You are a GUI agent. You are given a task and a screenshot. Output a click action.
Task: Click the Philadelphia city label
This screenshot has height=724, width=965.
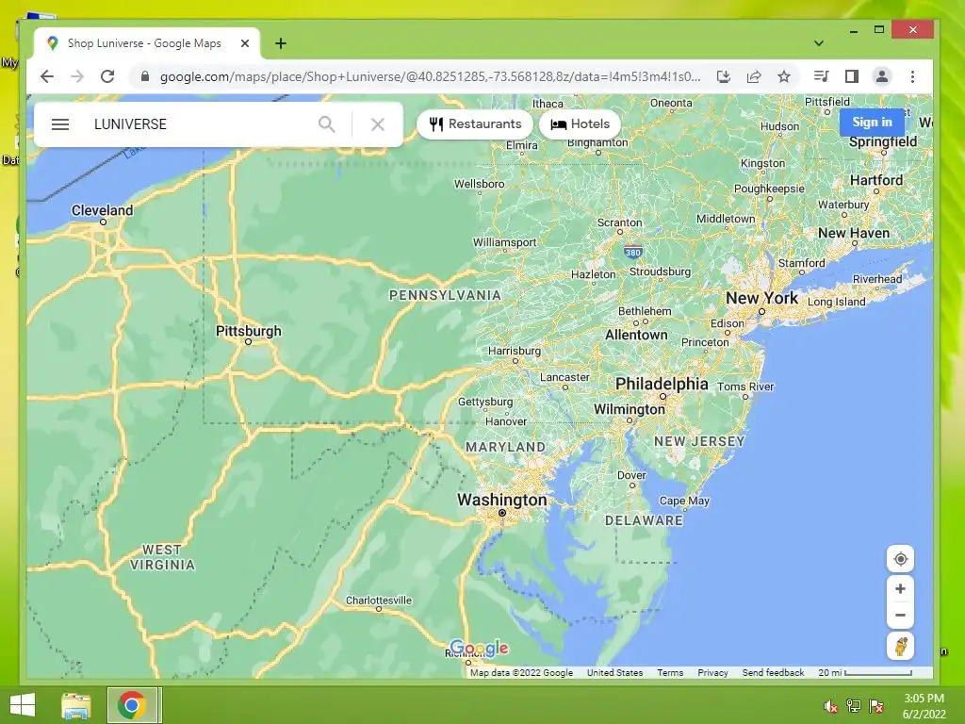coord(662,384)
